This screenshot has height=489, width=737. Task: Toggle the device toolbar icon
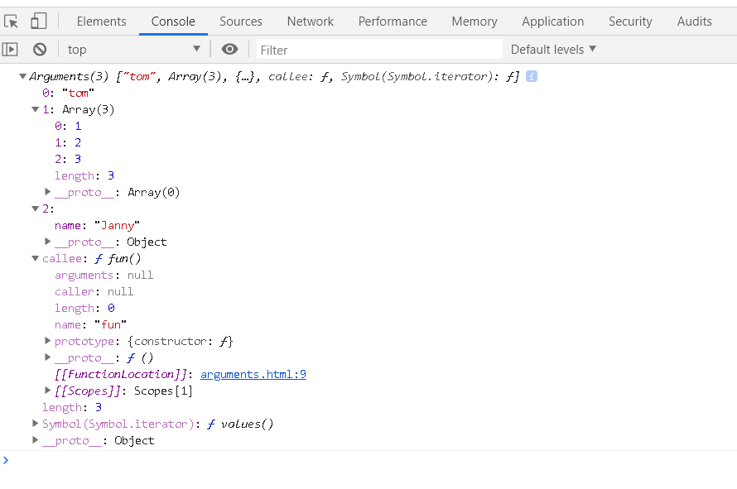pos(39,22)
